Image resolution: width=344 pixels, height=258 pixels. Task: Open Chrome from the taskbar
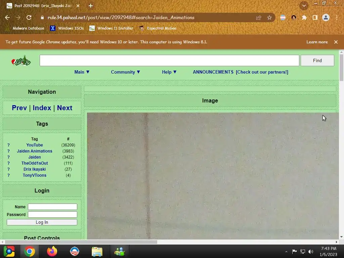tap(30, 251)
